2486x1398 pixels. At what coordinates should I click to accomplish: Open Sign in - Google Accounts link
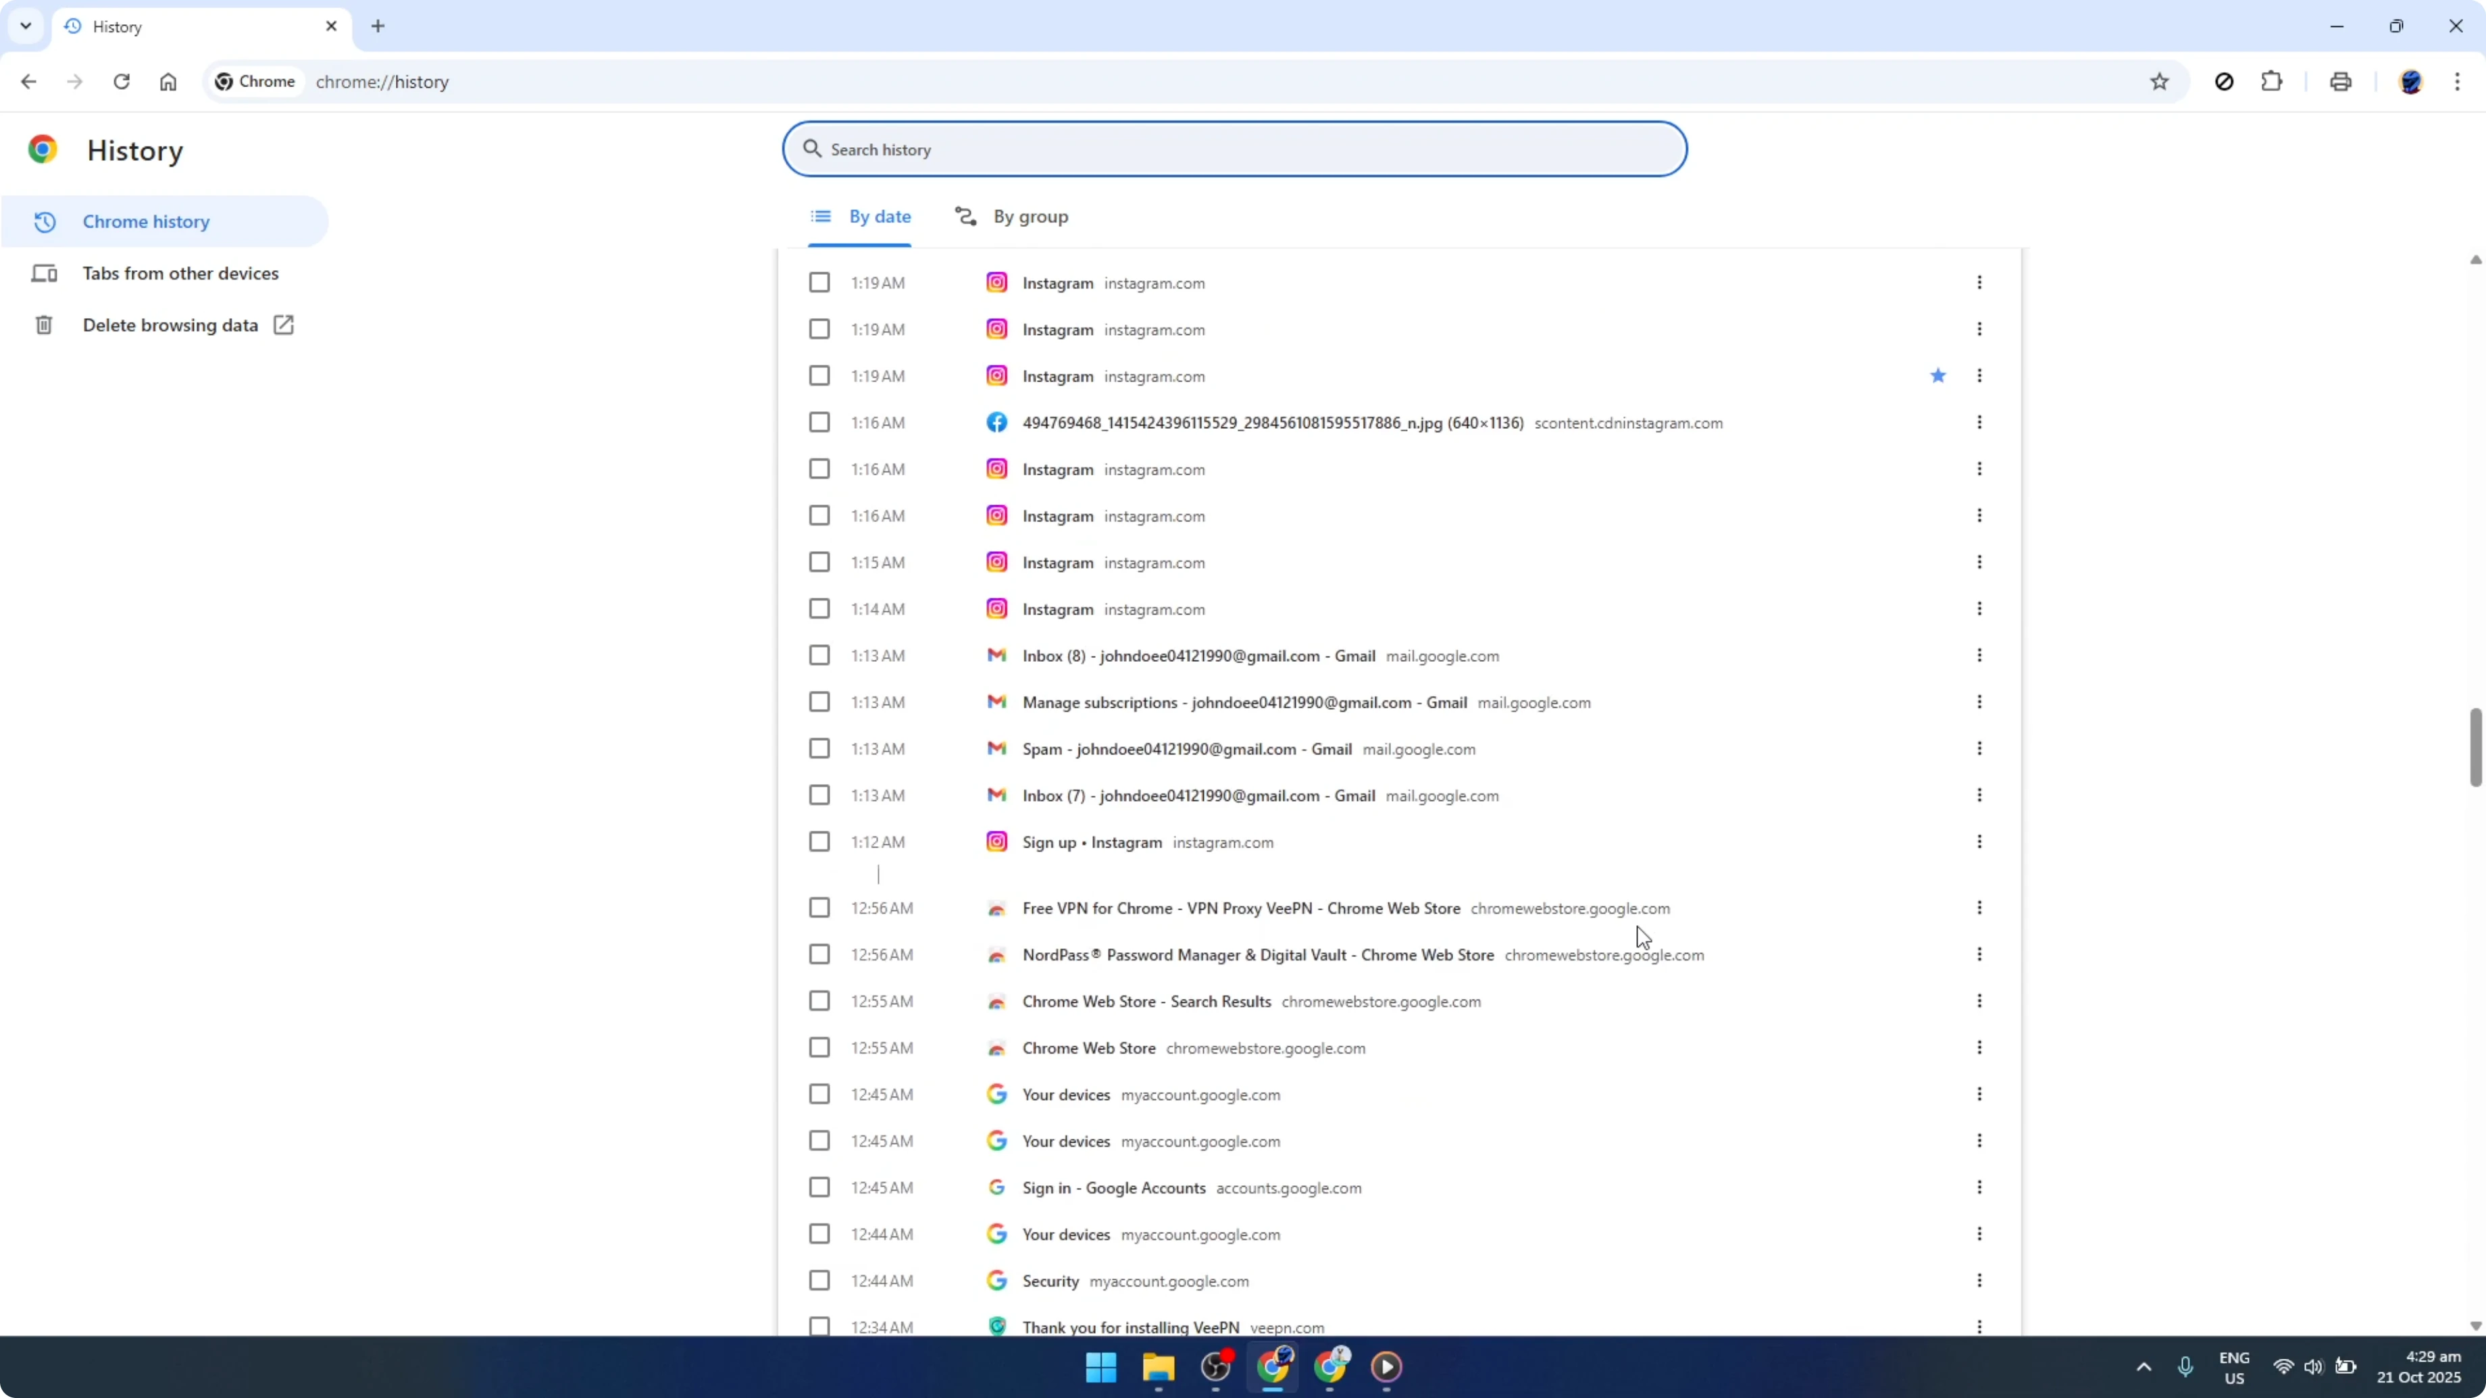(x=1114, y=1188)
